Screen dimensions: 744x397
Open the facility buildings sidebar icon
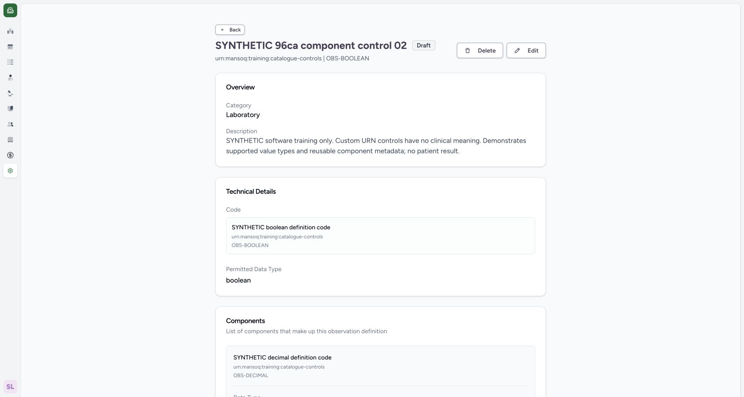pyautogui.click(x=10, y=31)
